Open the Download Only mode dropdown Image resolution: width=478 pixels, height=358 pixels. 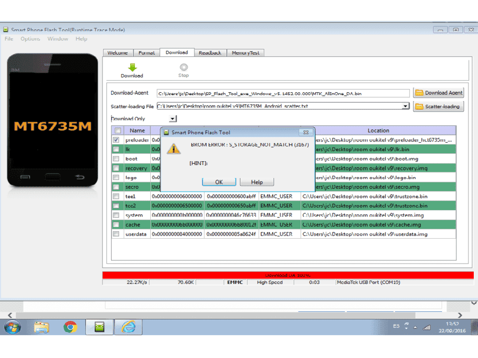coord(173,118)
